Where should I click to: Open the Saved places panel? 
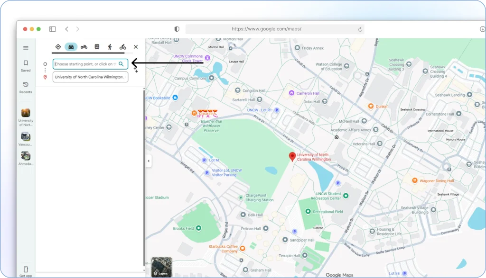[26, 66]
